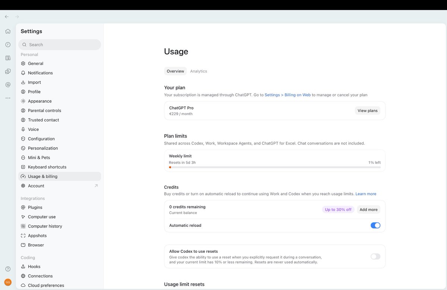Click the Appearance sun icon
447x290 pixels.
(23, 101)
